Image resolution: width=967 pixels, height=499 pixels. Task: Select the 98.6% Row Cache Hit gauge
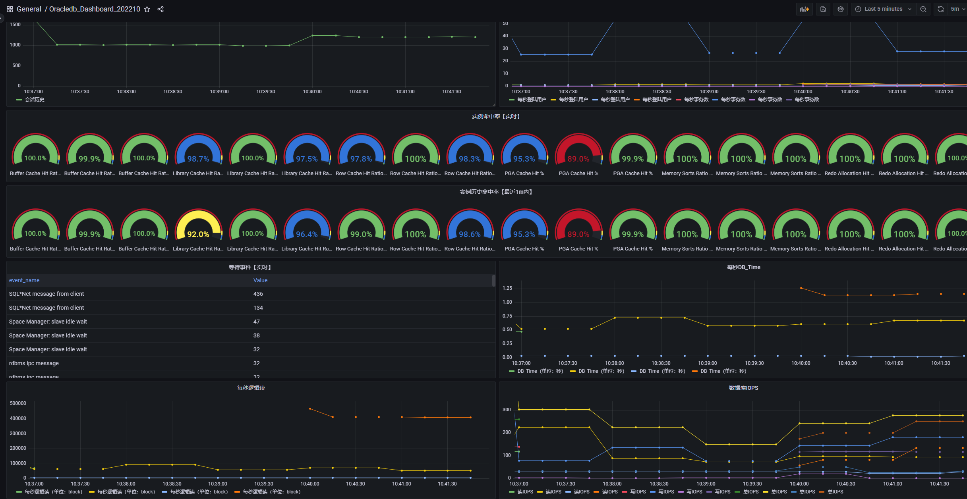(x=470, y=230)
